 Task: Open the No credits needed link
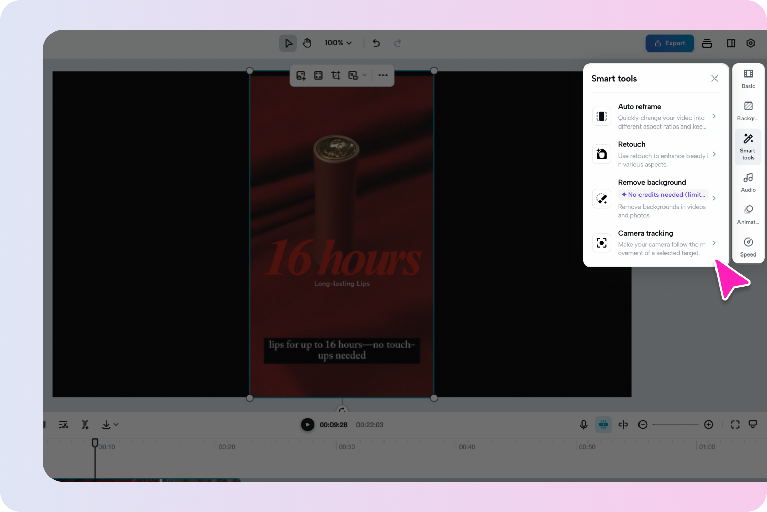click(x=663, y=194)
